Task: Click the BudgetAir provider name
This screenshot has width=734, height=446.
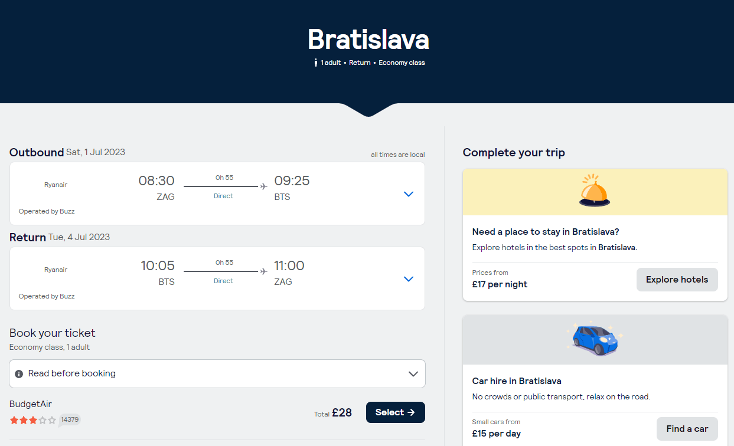Action: click(31, 404)
